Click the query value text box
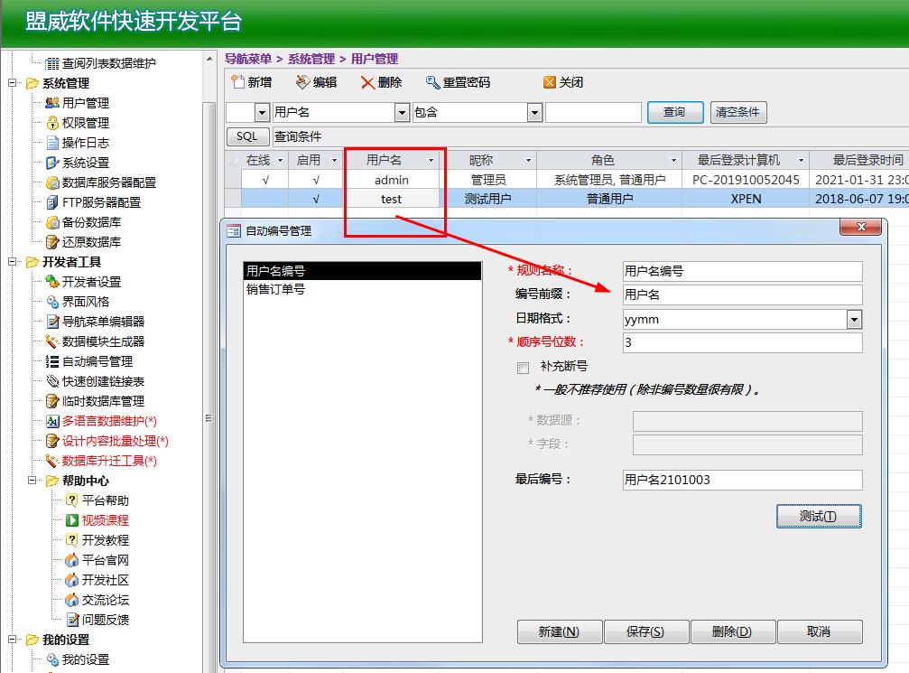Image resolution: width=909 pixels, height=673 pixels. 594,113
